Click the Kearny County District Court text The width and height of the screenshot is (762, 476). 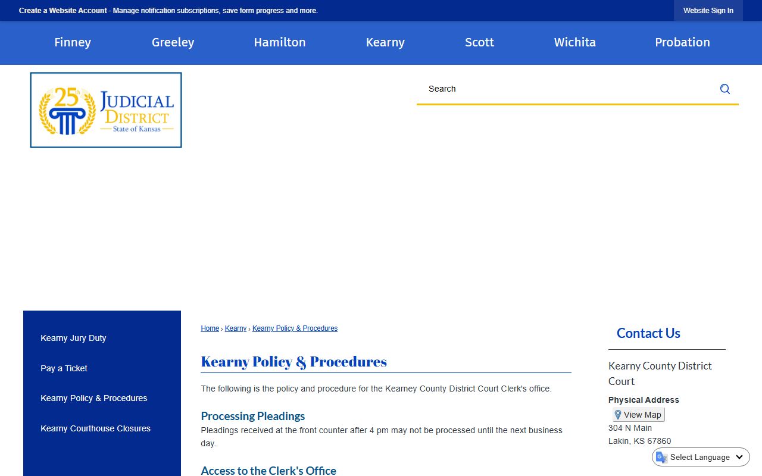(x=660, y=374)
